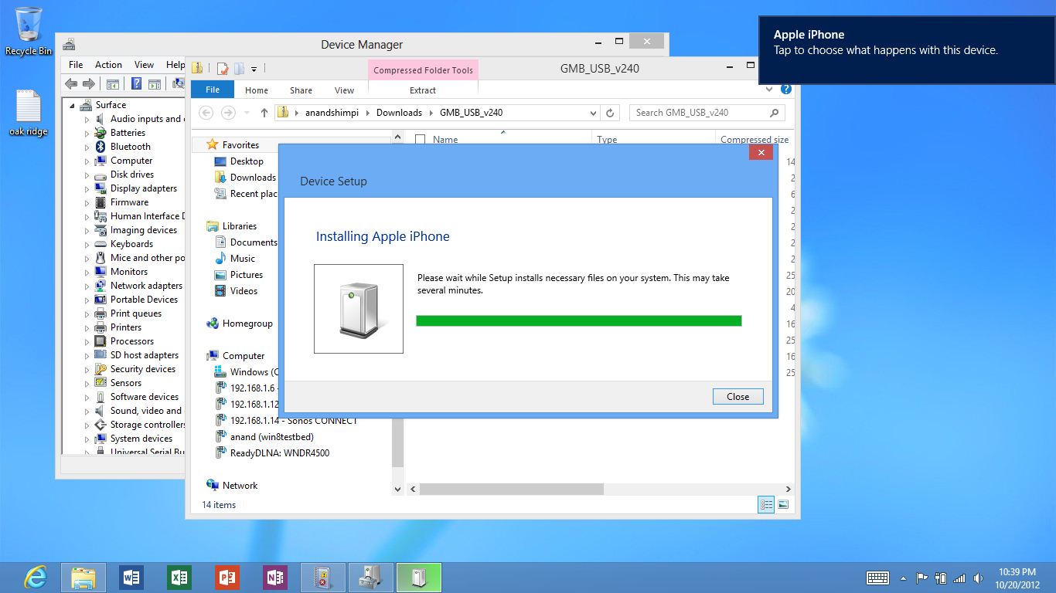The image size is (1056, 593).
Task: Switch Explorer to details view icon
Action: pos(767,504)
